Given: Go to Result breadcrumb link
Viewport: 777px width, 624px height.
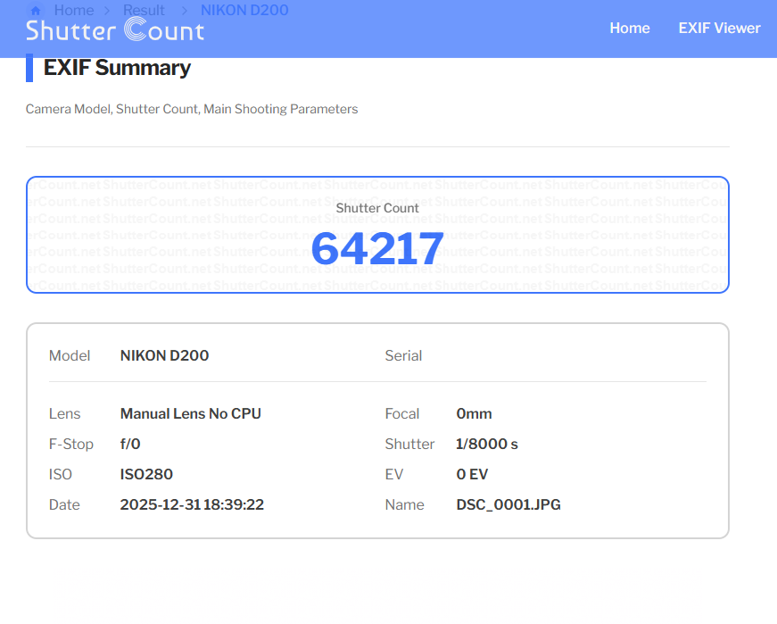Looking at the screenshot, I should (144, 10).
